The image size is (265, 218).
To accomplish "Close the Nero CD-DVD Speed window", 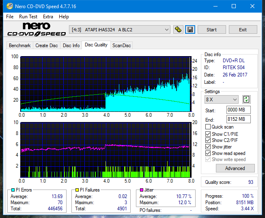I will coord(252,6).
